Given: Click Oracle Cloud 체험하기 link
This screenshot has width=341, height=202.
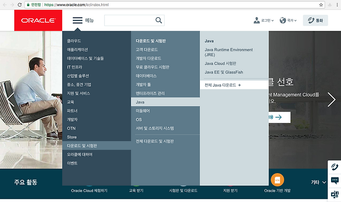Looking at the screenshot, I should (x=89, y=191).
